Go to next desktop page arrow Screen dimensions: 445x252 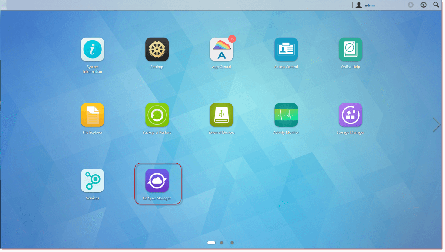436,125
